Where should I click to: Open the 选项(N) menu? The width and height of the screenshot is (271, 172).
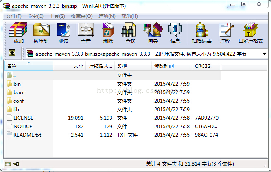pos(107,16)
